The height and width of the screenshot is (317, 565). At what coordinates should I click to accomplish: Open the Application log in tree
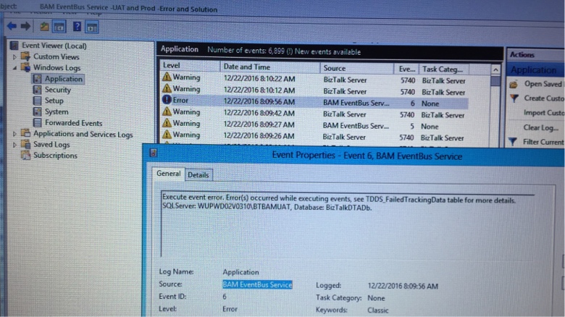[x=64, y=79]
